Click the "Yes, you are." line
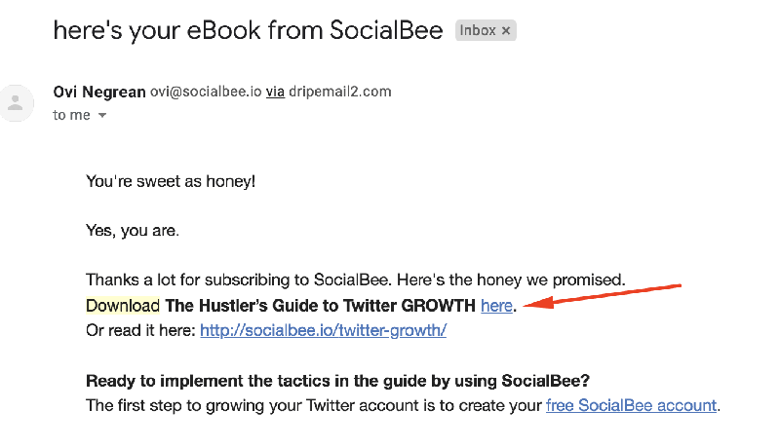Screen dimensions: 780x448 click(133, 232)
